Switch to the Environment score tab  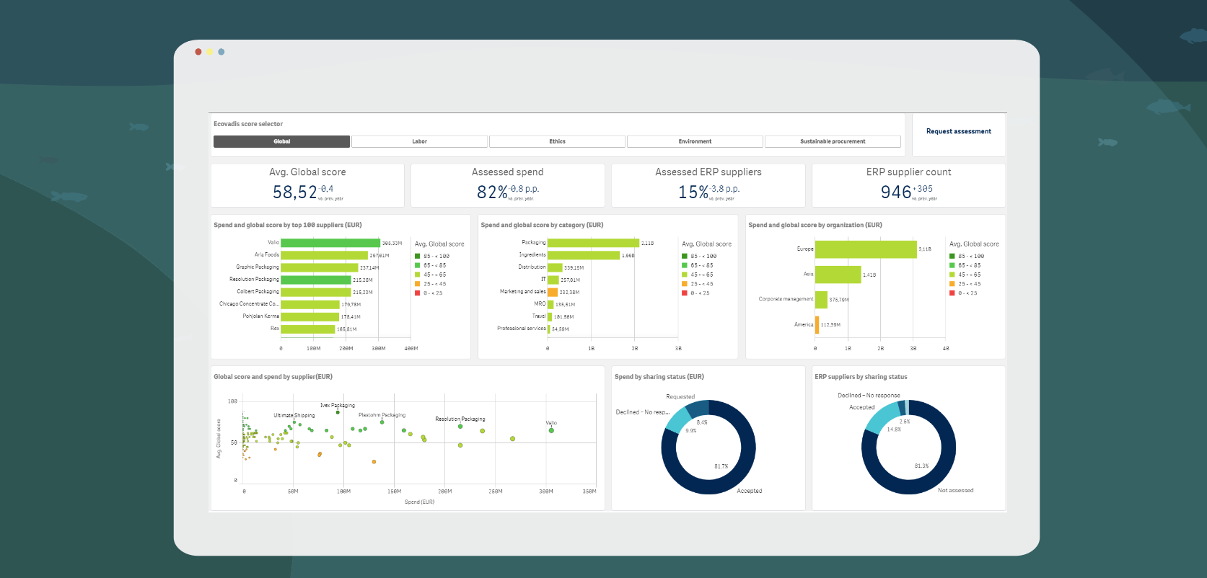(x=695, y=142)
